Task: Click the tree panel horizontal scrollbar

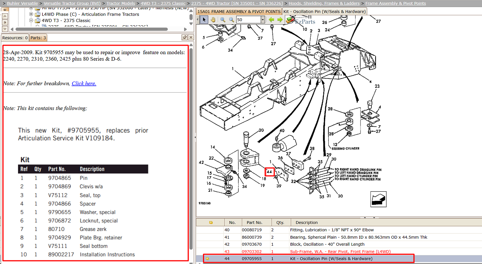Action: (92, 29)
